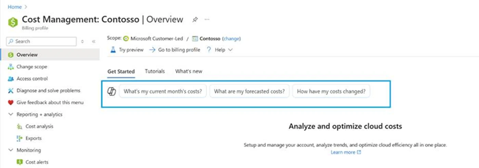The width and height of the screenshot is (479, 168).
Task: Click the scope change link
Action: click(231, 39)
